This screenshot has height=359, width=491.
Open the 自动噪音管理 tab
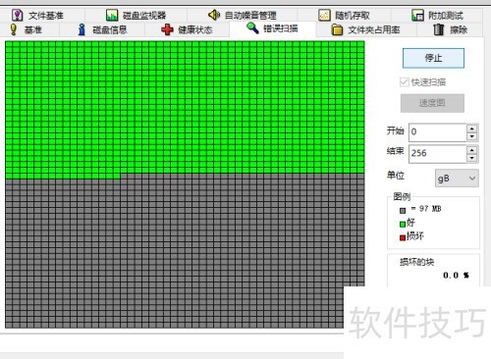tap(243, 15)
